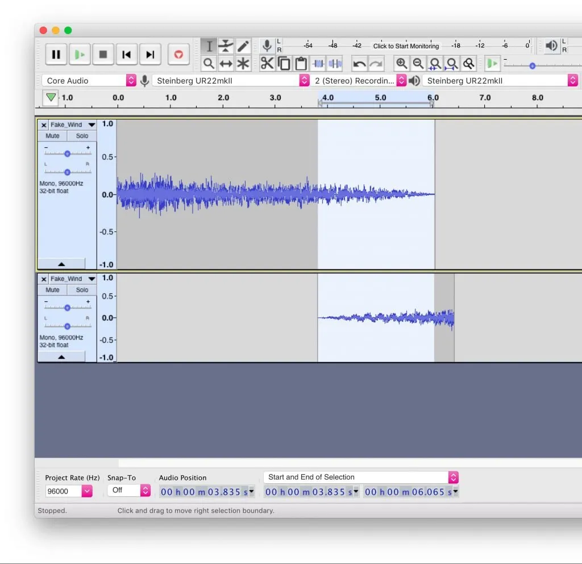Adjust pan slider of first Fake_Wind track
This screenshot has width=582, height=564.
tap(67, 172)
